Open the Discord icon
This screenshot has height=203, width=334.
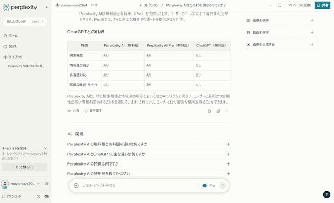point(46,196)
